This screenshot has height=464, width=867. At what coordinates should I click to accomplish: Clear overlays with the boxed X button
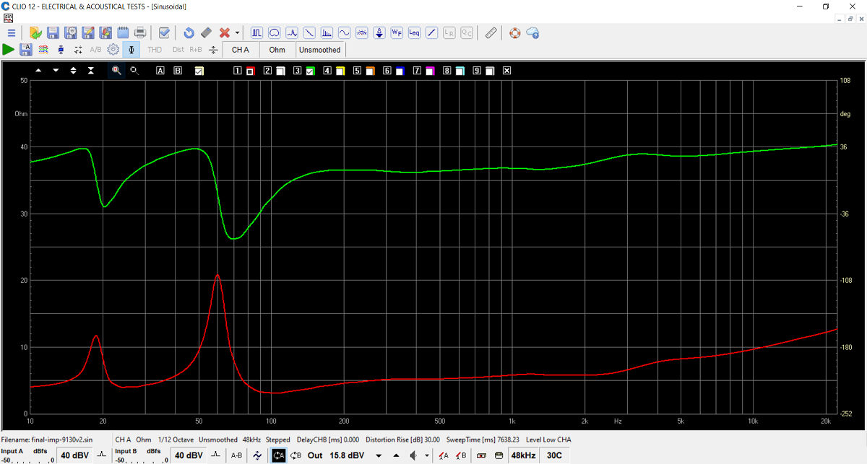click(506, 71)
